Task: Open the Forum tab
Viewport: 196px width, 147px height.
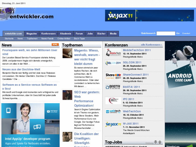Action: [79, 34]
